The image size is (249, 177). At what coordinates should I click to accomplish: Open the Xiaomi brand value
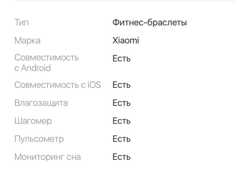[126, 41]
